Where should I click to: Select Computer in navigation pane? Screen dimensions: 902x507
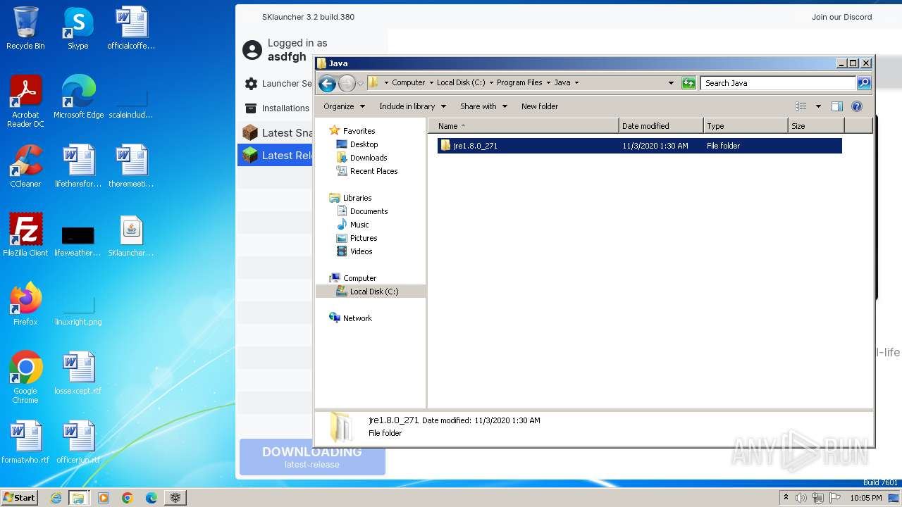[x=359, y=278]
